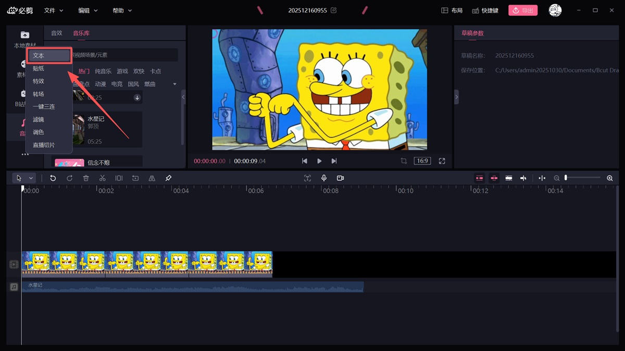Viewport: 625px width, 351px height.
Task: Expand the music category list arrow
Action: point(174,84)
